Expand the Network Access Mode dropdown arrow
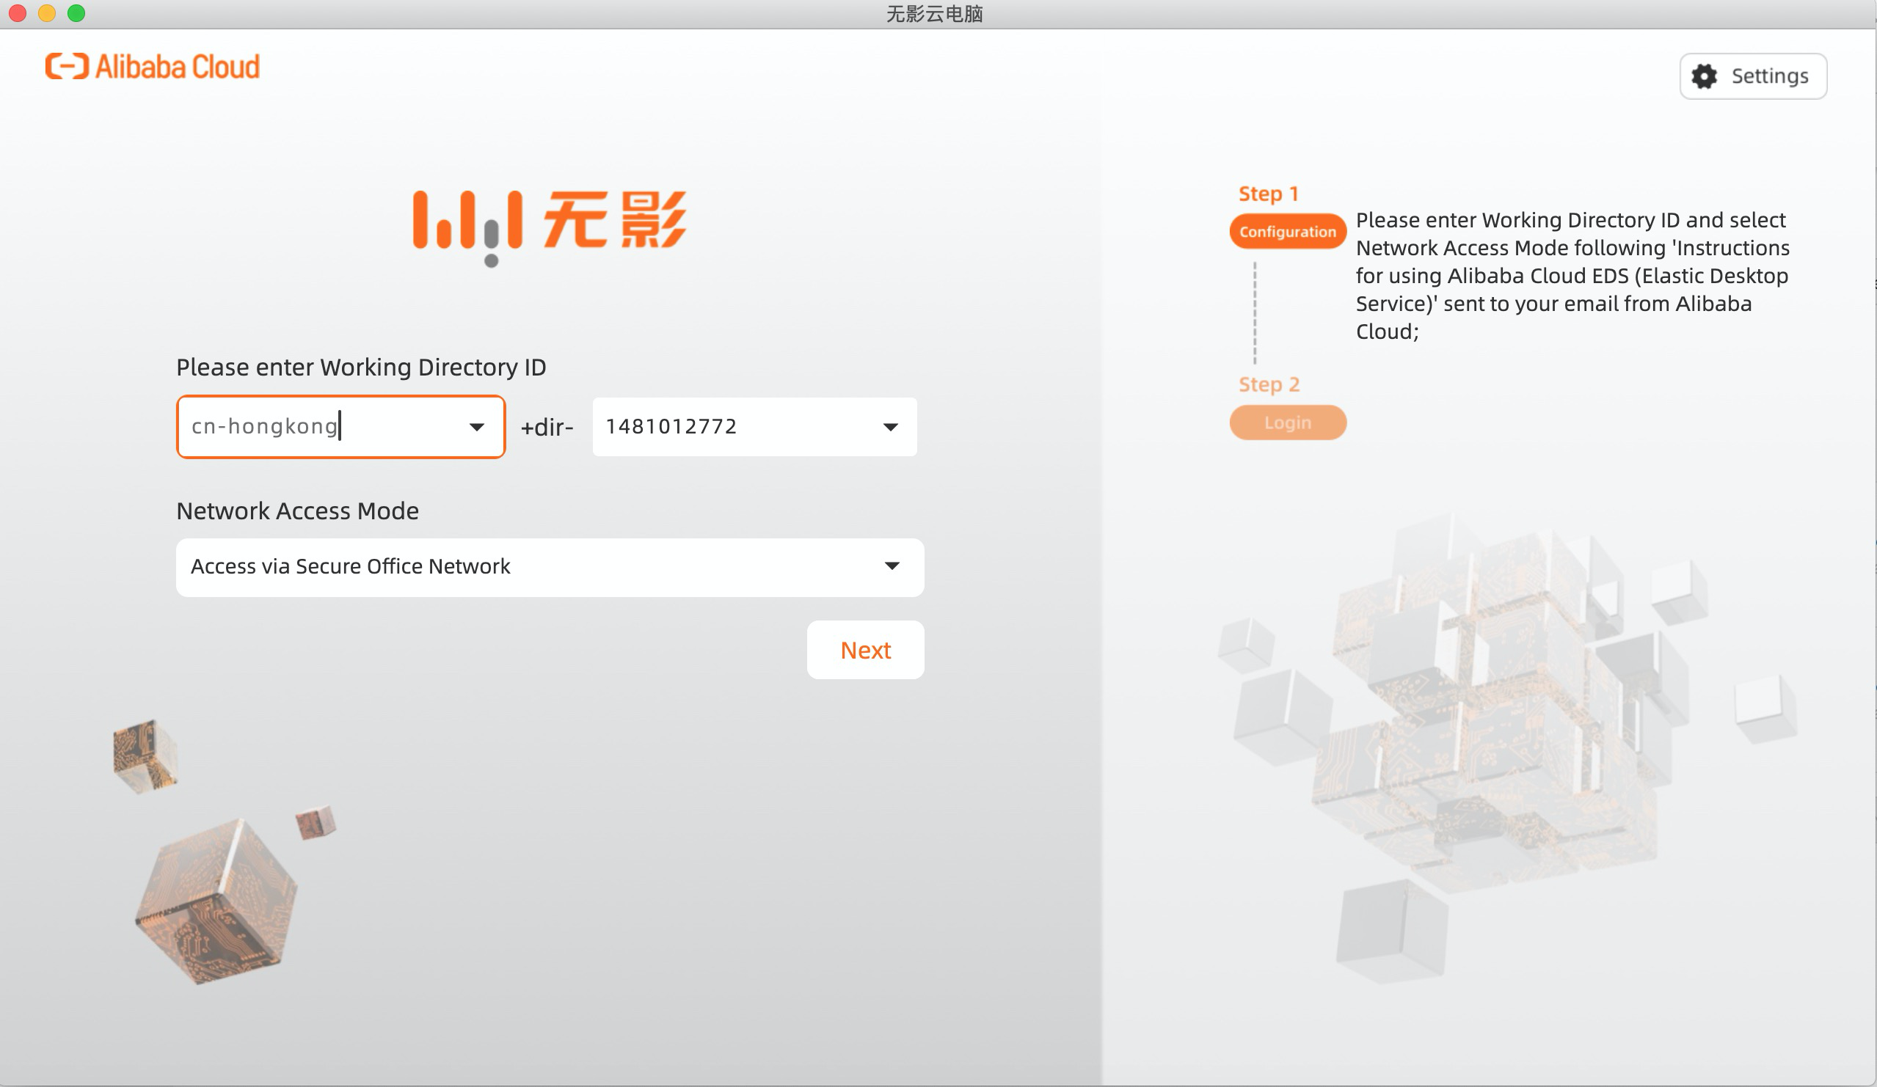1877x1087 pixels. [x=892, y=566]
